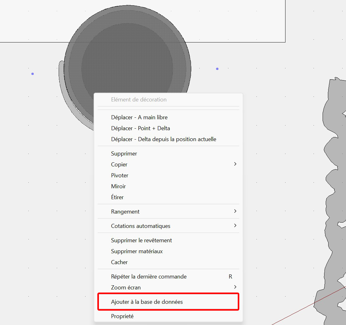Select Supprimer le revêtement
346x325 pixels.
point(141,240)
